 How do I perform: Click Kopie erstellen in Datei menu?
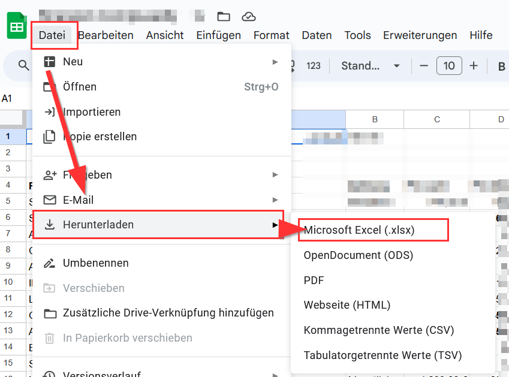[100, 137]
